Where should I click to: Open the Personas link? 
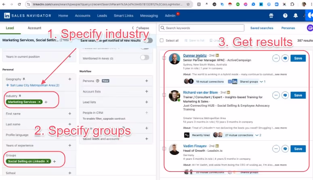coord(288,28)
